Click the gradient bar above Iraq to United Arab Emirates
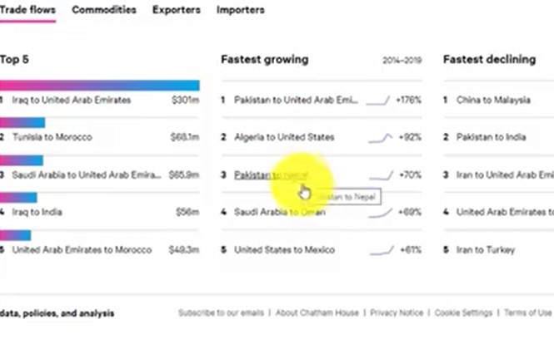This screenshot has height=349, width=554. (100, 86)
